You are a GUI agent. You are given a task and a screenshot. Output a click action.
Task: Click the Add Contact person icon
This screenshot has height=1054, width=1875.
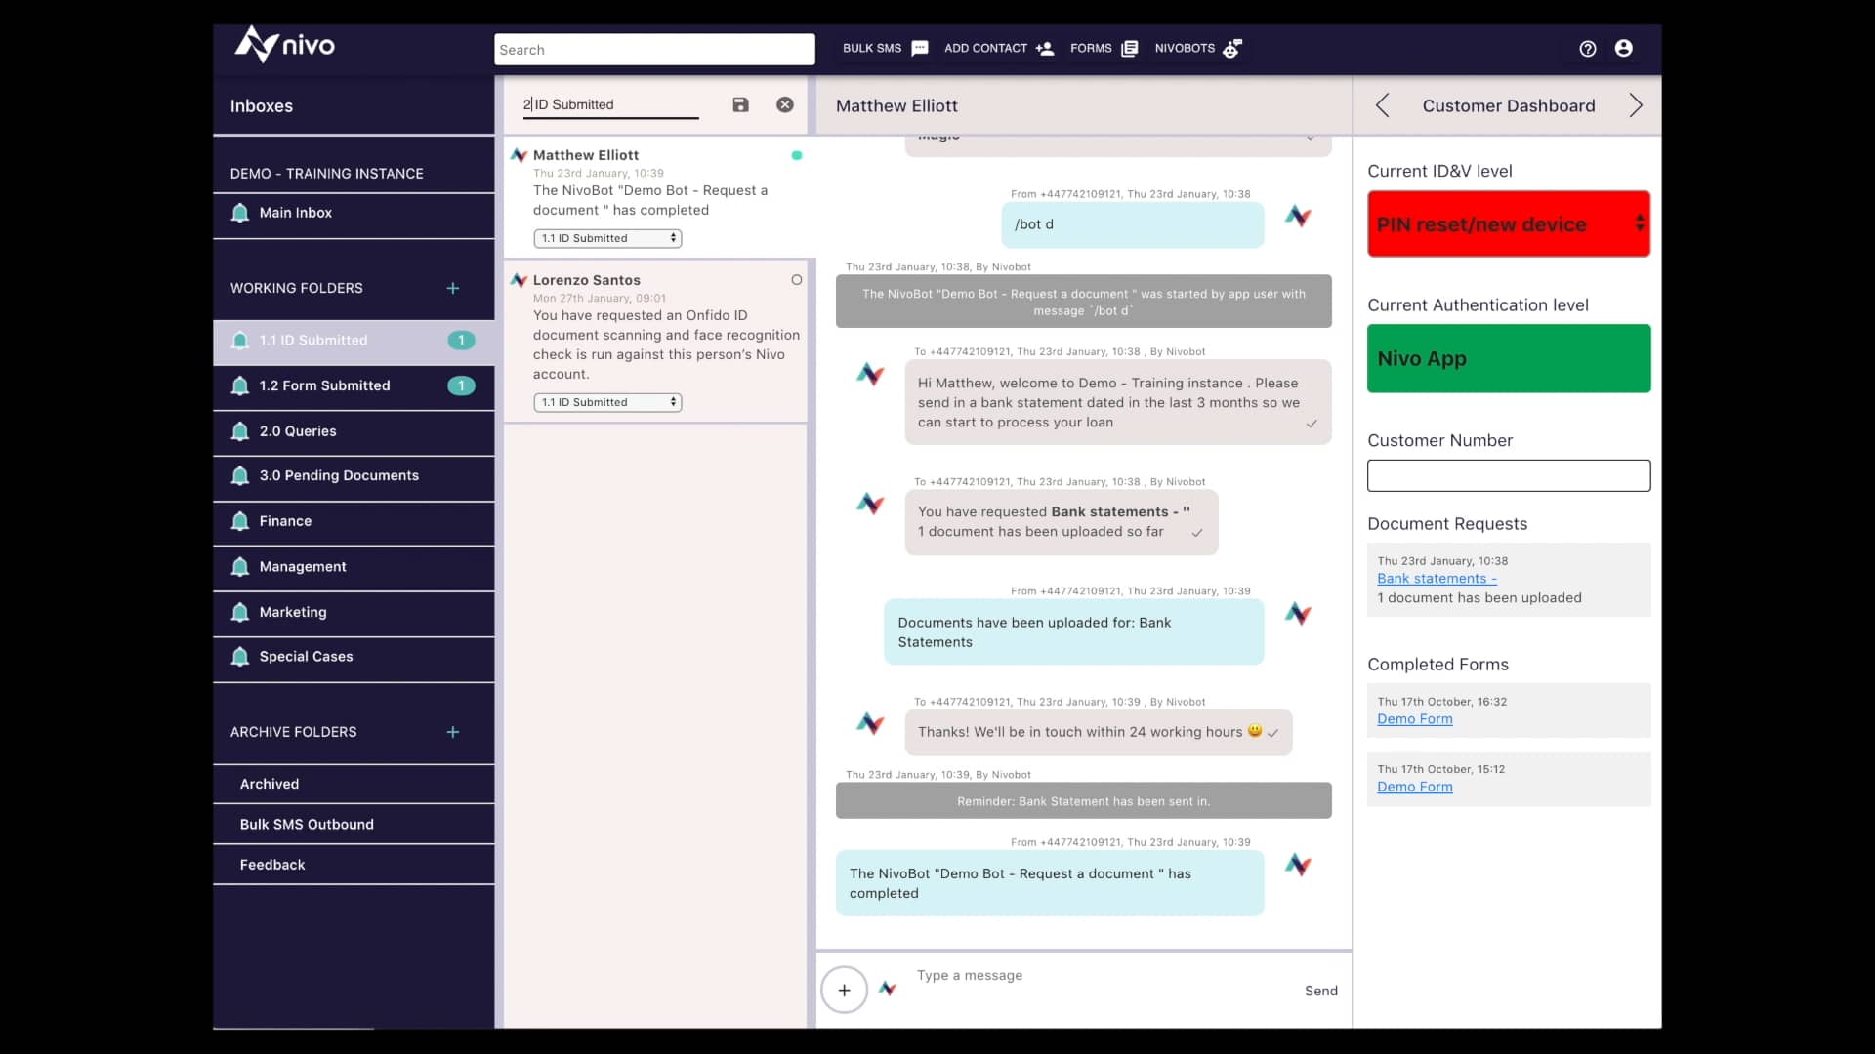coord(1045,49)
